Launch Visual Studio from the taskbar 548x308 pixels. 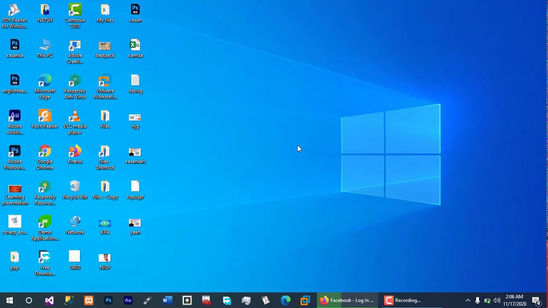coord(49,300)
